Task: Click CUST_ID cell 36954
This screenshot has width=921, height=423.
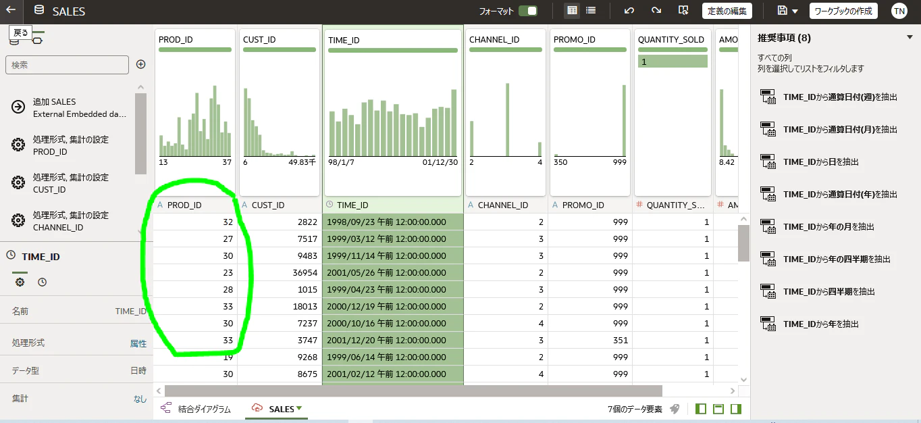Action: (280, 272)
